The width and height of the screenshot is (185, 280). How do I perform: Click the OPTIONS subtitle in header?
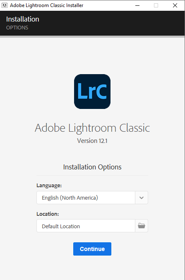pos(17,28)
